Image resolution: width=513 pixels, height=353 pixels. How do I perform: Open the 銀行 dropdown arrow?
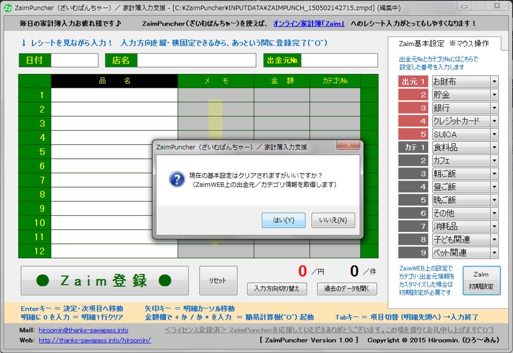pos(494,108)
